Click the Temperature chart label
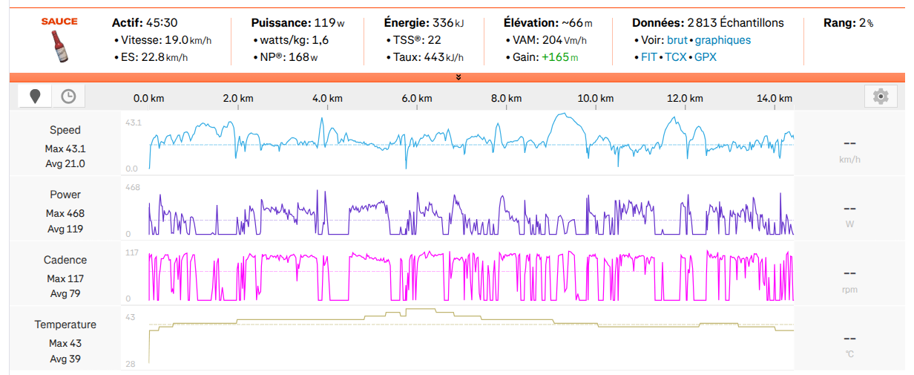 coord(65,325)
